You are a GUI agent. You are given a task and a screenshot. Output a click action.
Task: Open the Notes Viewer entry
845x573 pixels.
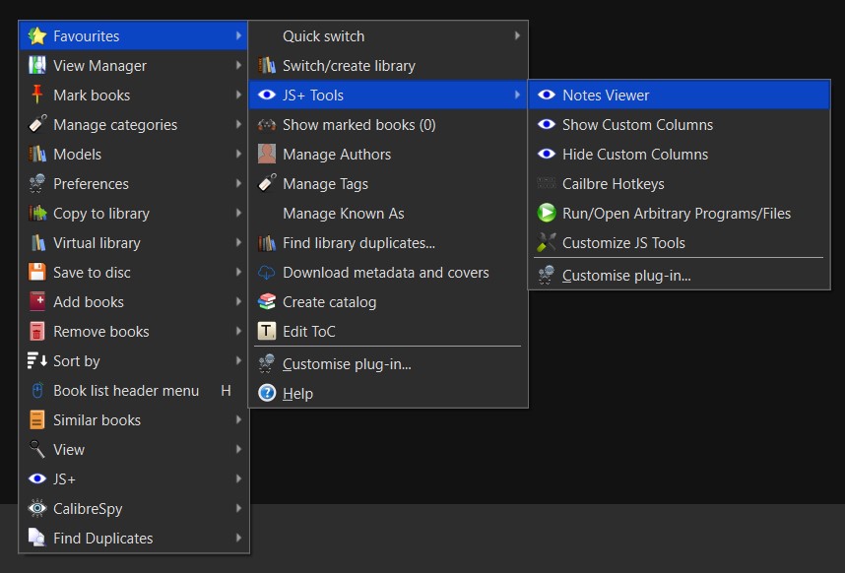(x=606, y=95)
